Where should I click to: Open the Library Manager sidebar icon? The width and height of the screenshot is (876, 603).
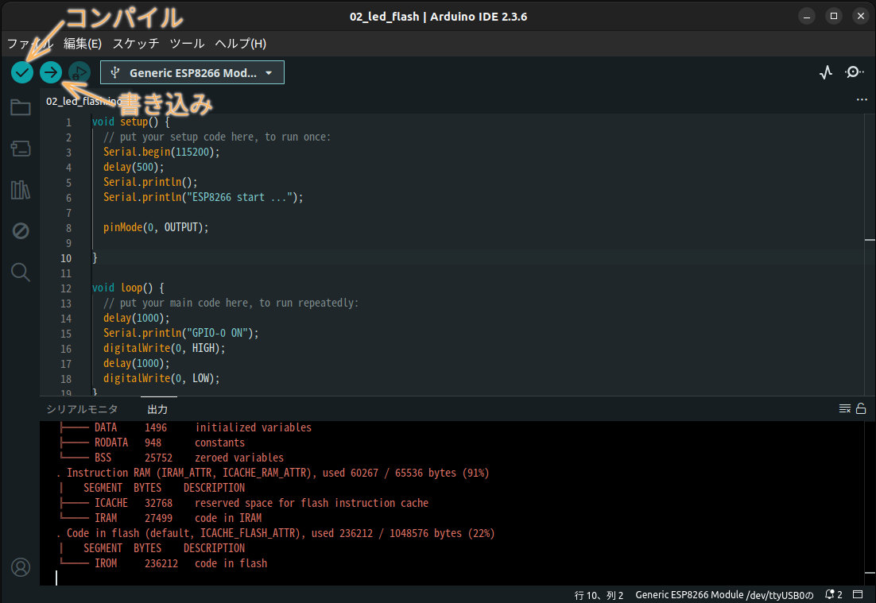[21, 190]
